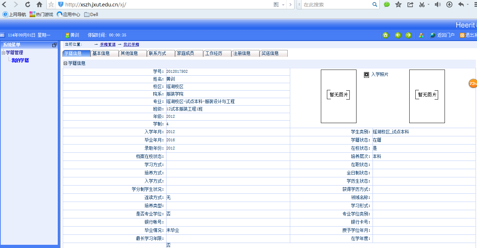Viewport: 477px width, 248px height.
Task: Open the 热门游戏 bookmark
Action: click(x=41, y=14)
